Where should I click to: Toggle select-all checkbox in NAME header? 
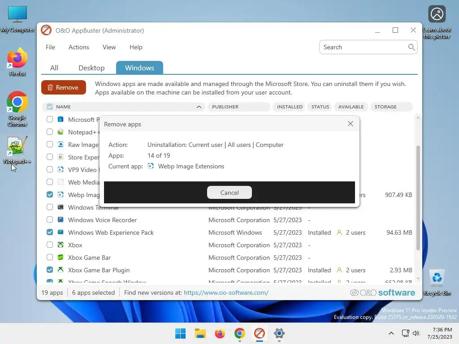coord(50,107)
